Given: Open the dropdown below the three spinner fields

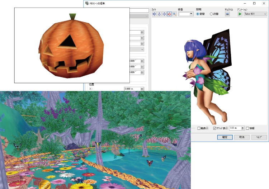Looking at the screenshot, I should click(x=137, y=49).
